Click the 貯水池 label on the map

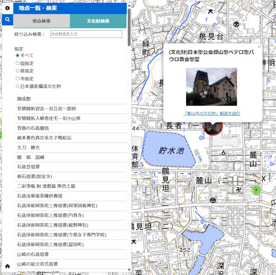tap(171, 151)
